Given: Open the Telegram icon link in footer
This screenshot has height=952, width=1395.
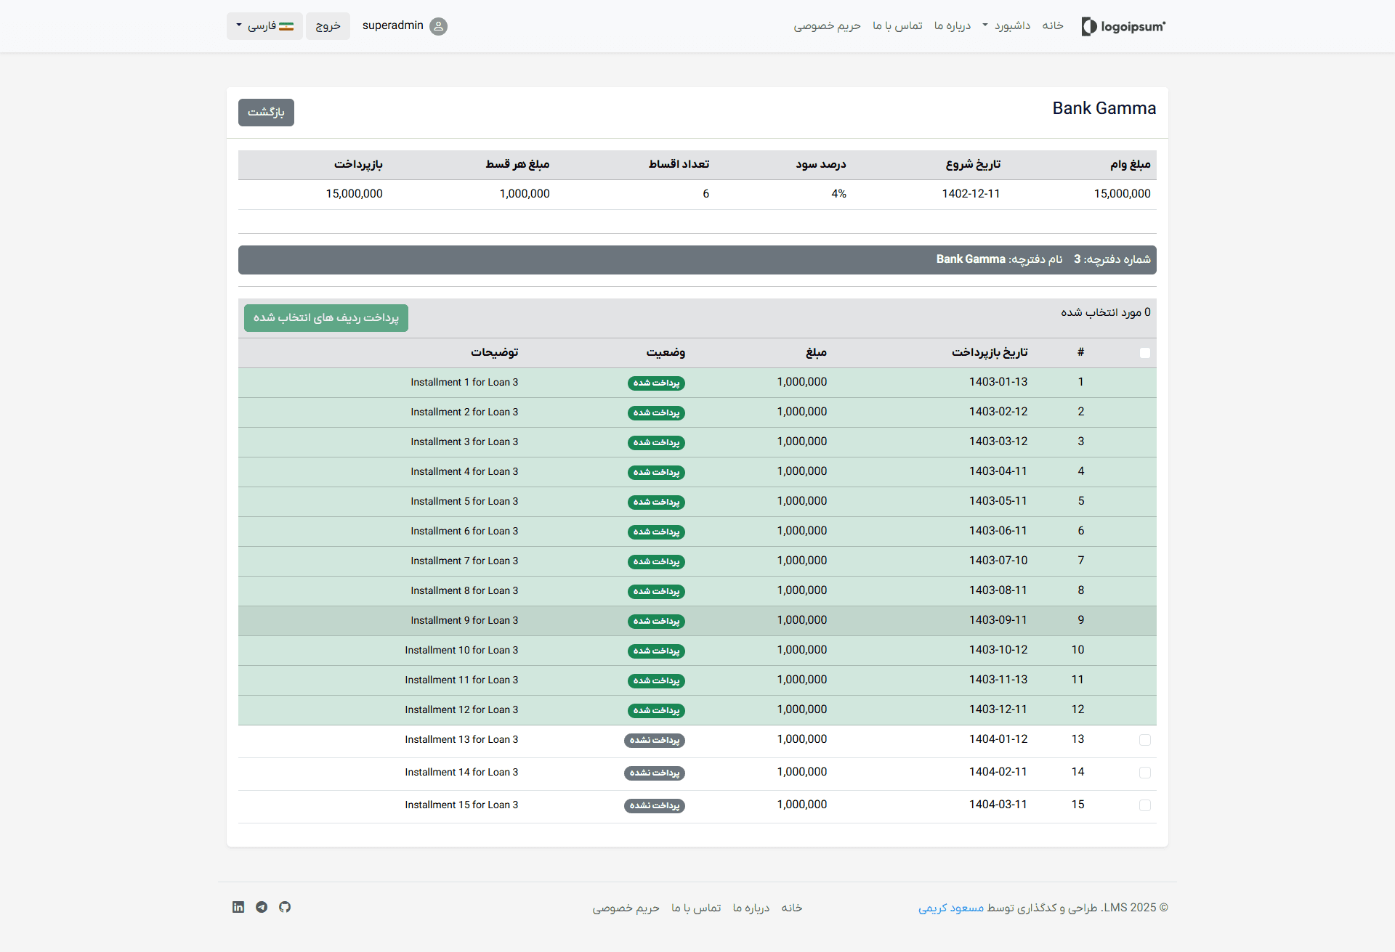Looking at the screenshot, I should point(262,907).
